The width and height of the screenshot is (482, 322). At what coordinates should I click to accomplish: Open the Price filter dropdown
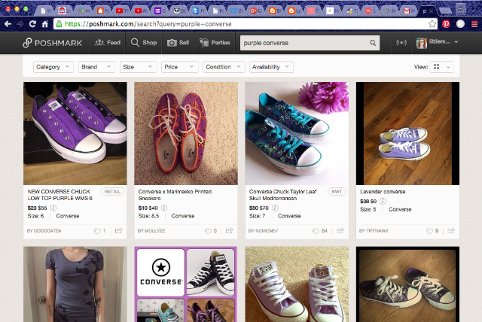coord(179,67)
